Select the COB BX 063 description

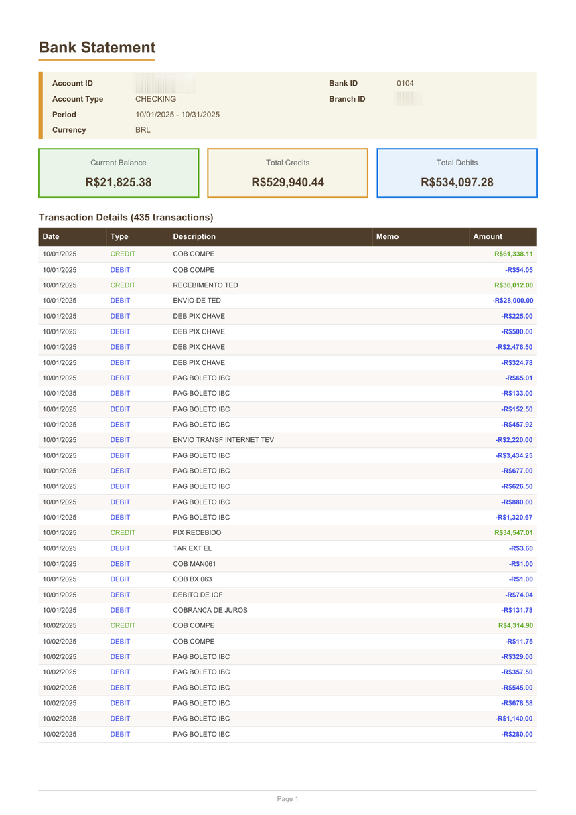tap(192, 579)
